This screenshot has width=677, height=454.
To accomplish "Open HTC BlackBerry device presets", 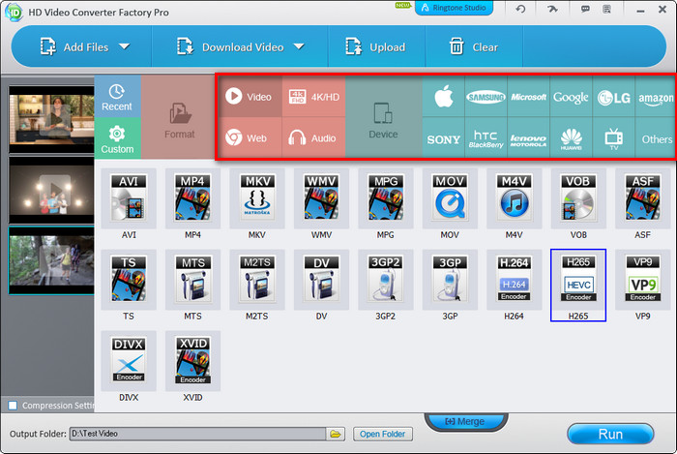I will coord(486,137).
